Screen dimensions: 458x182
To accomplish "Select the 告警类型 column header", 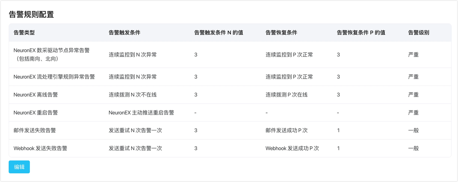I will 24,32.
